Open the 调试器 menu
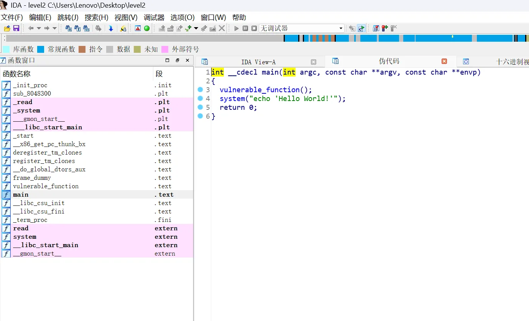The image size is (529, 321). click(x=154, y=18)
